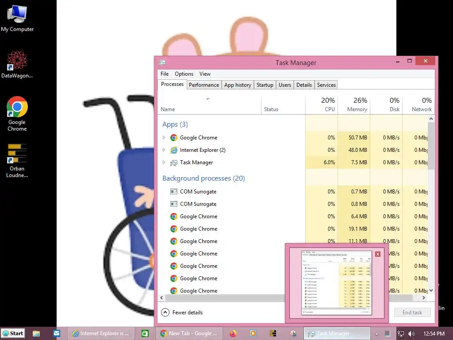Image resolution: width=453 pixels, height=340 pixels.
Task: Switch to Internet Explorer taskbar button
Action: point(101,333)
